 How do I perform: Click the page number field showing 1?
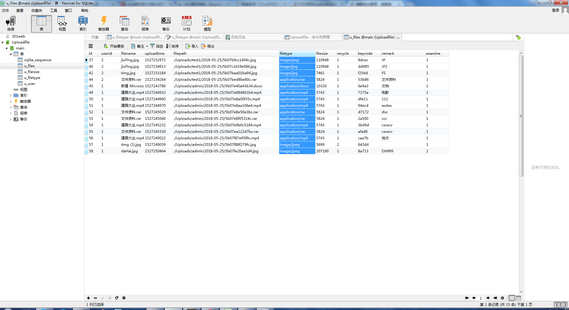(481, 298)
